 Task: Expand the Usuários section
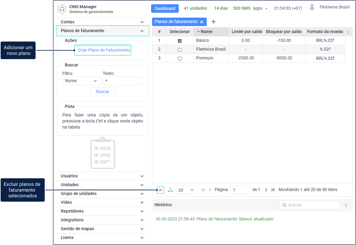coord(102,176)
